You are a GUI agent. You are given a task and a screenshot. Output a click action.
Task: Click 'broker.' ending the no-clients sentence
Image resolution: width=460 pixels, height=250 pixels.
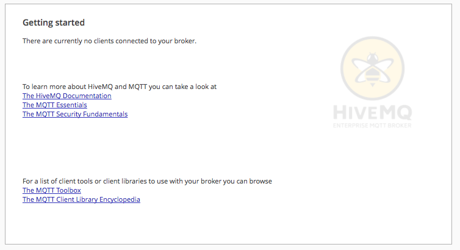185,41
